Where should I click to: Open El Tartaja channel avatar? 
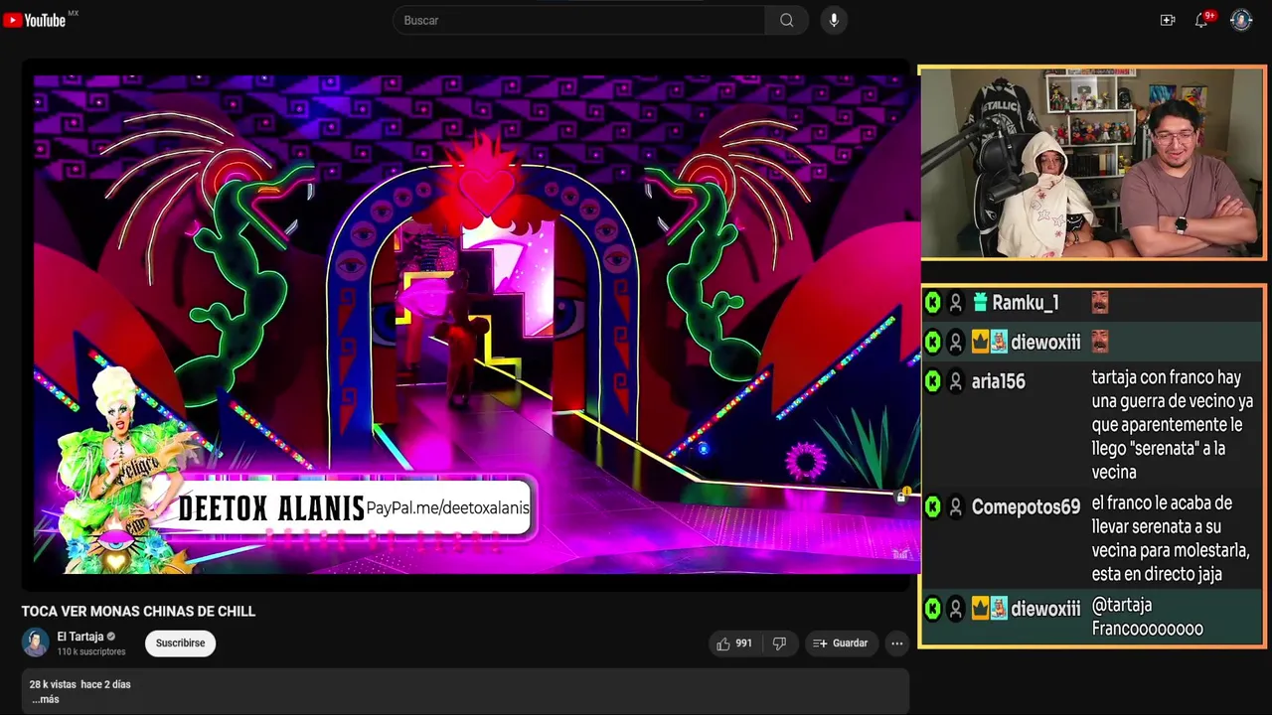[x=36, y=643]
